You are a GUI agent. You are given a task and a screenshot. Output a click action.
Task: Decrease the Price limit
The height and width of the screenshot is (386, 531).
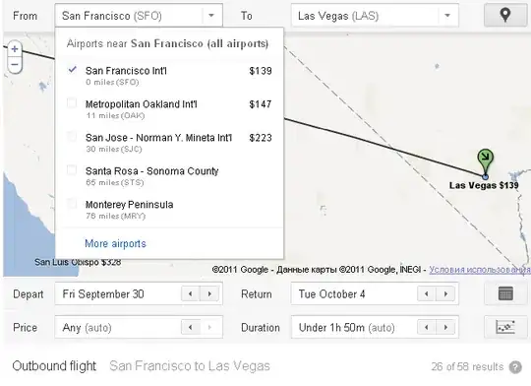pyautogui.click(x=191, y=327)
